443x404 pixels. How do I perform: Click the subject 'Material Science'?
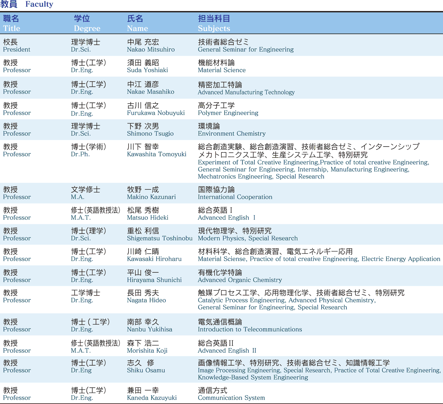point(222,70)
